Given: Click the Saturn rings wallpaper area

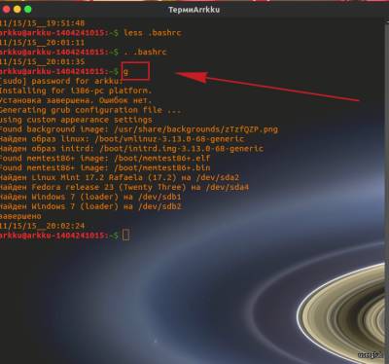Looking at the screenshot, I should point(343,311).
